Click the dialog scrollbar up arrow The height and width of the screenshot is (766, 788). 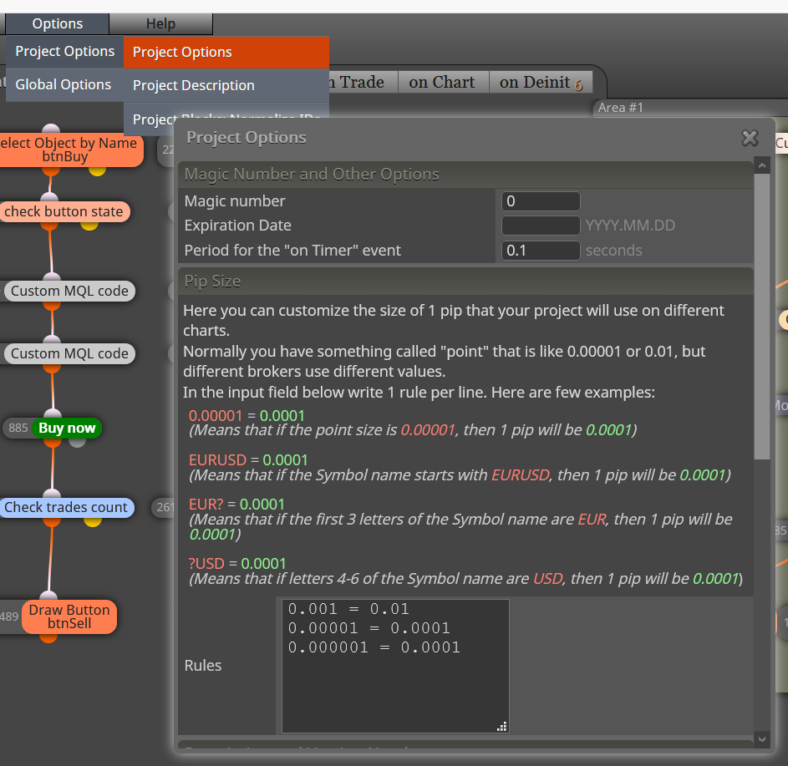[762, 165]
